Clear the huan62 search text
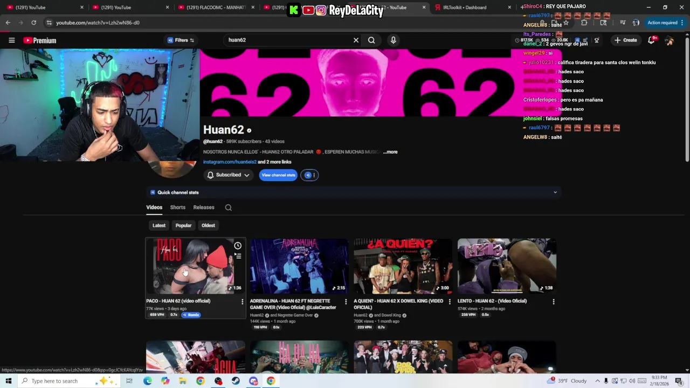Screen dimensions: 690x388 [356, 40]
